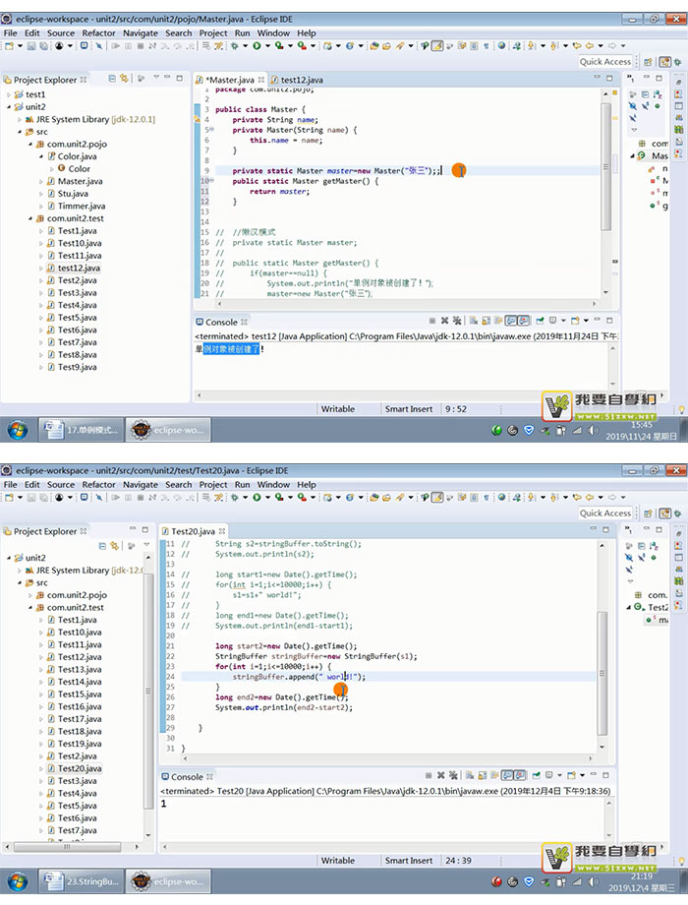The image size is (688, 905).
Task: Click the Debug bug icon in Master.java window
Action: coord(235,45)
